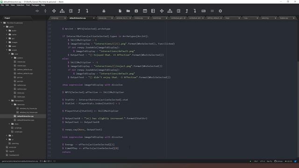Expand the saves folder
This screenshot has width=299, height=168.
coord(7,46)
